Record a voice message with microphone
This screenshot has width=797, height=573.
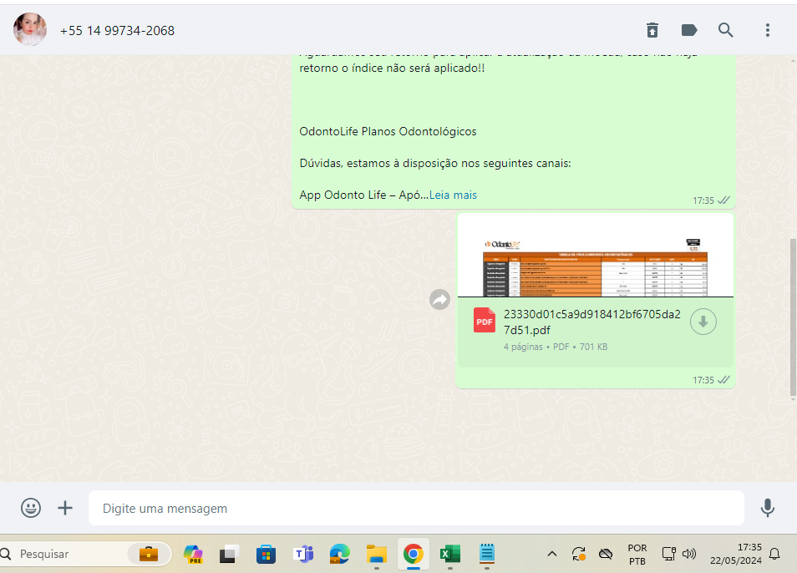[x=768, y=508]
